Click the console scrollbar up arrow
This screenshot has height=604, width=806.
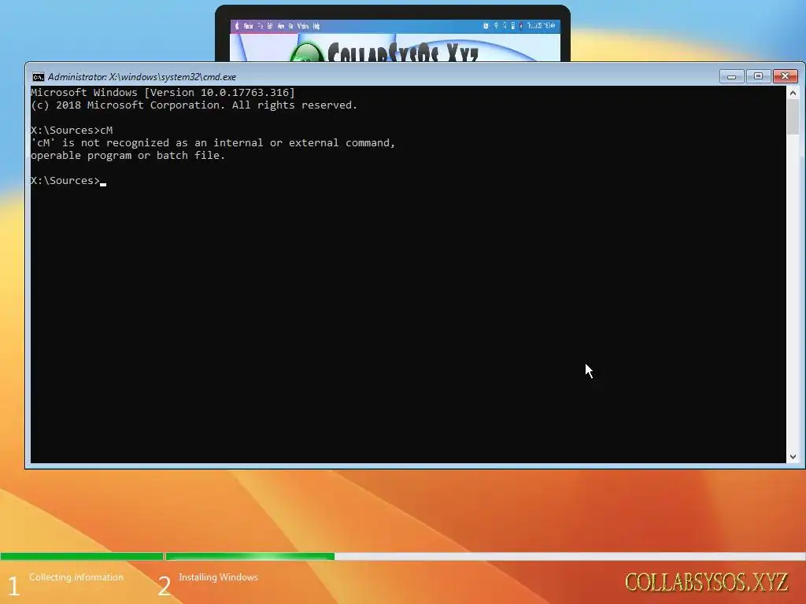[793, 93]
